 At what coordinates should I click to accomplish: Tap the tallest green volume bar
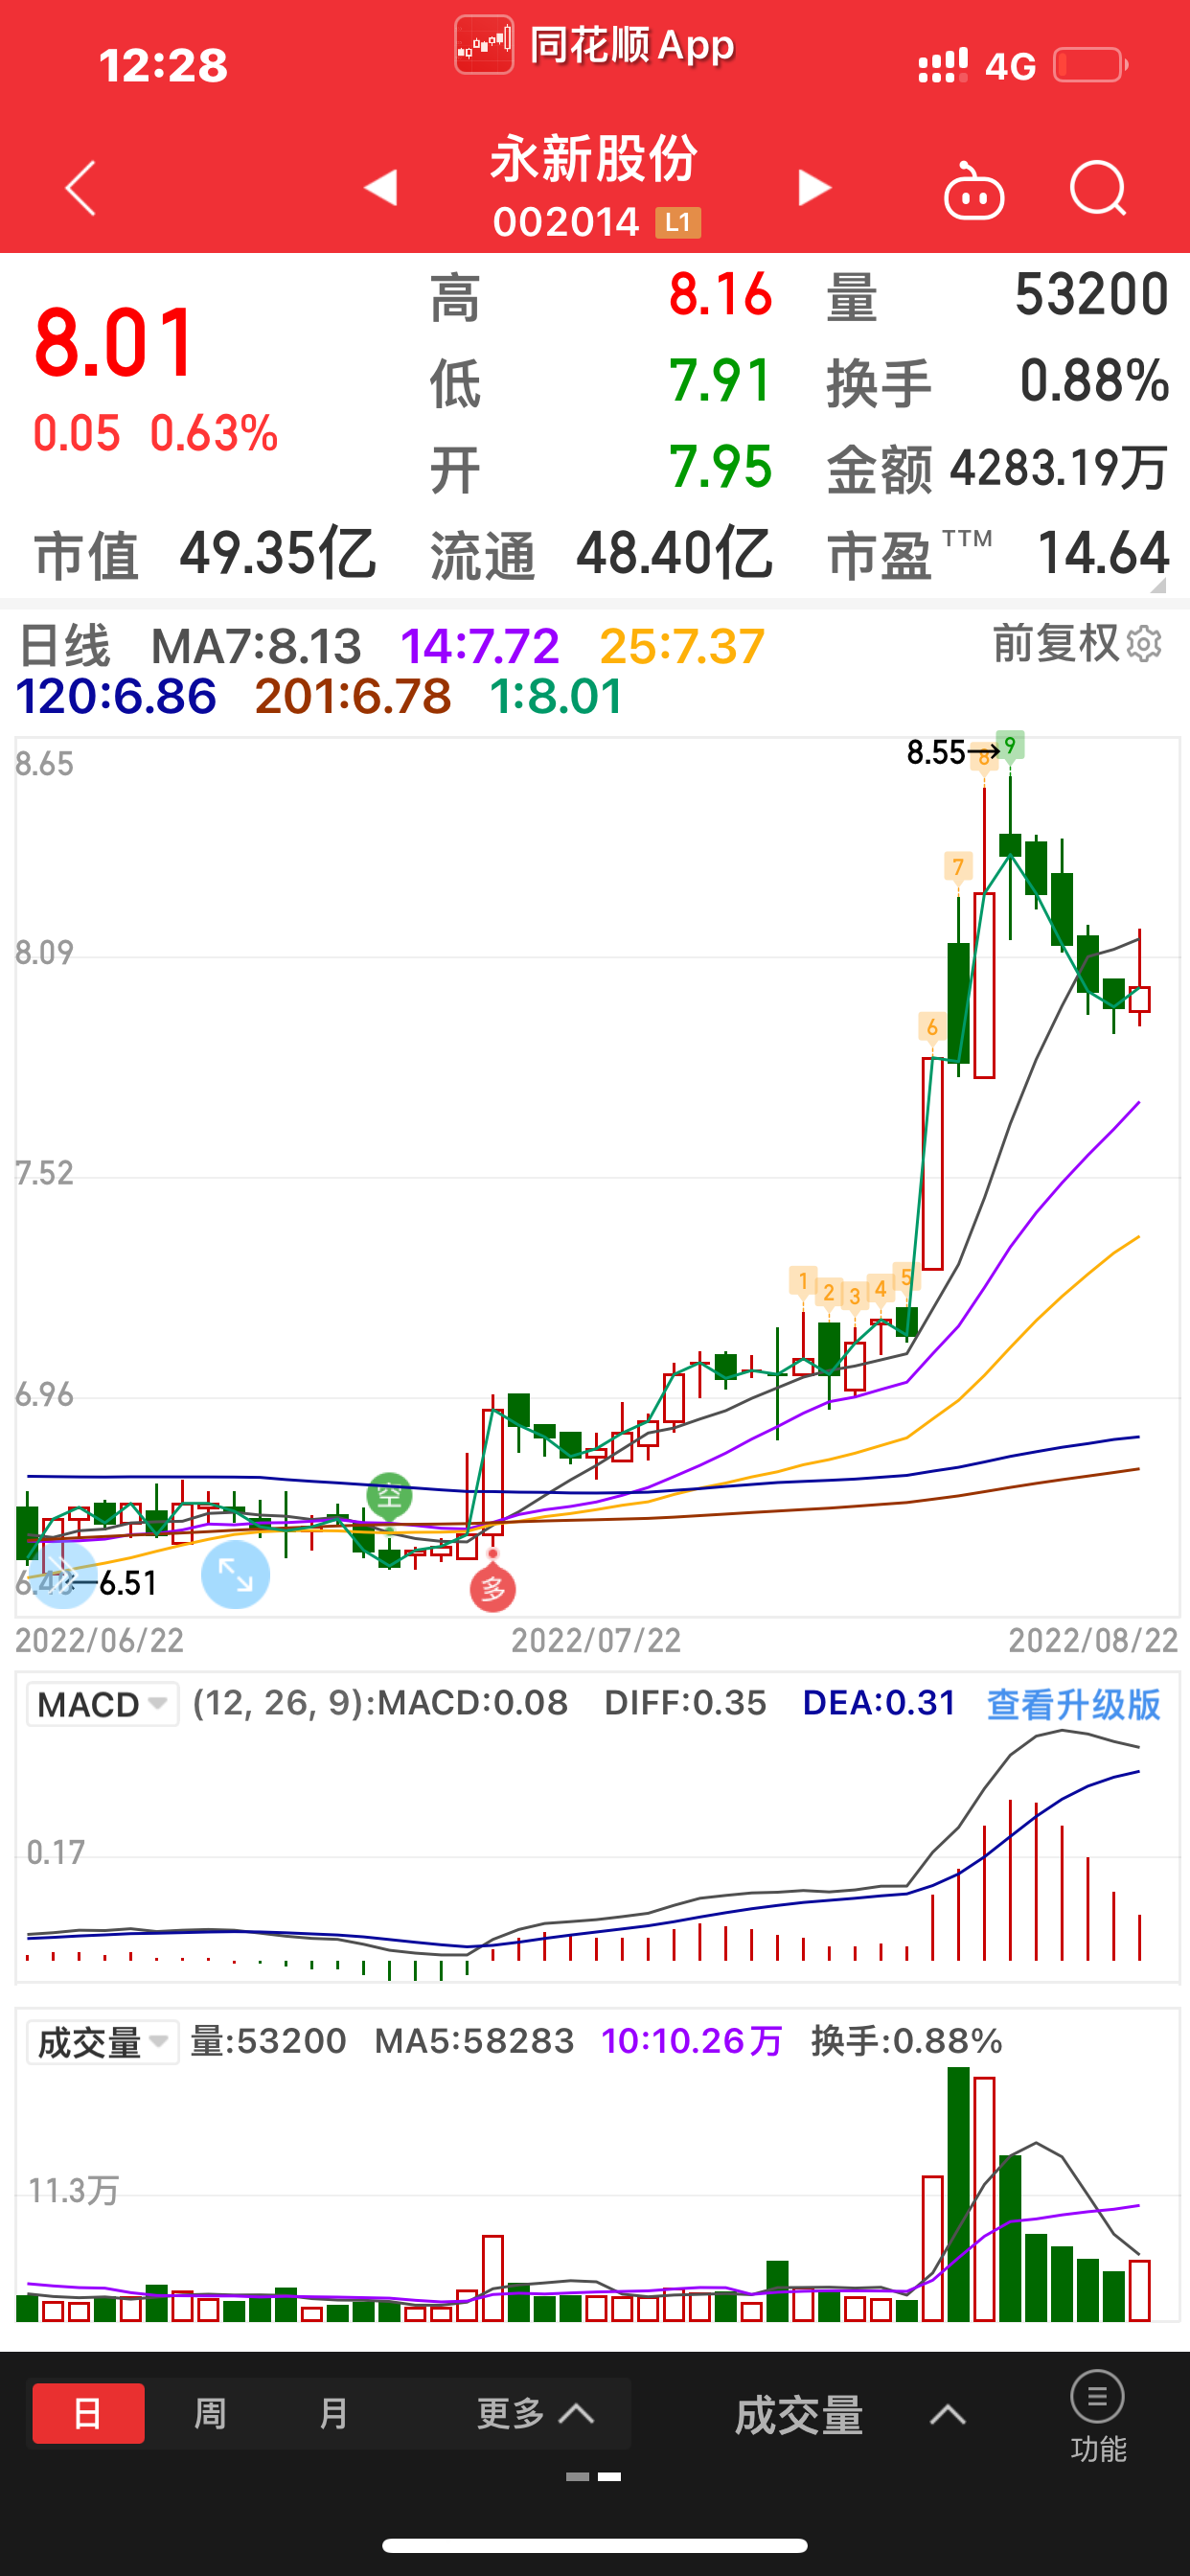pos(958,2194)
